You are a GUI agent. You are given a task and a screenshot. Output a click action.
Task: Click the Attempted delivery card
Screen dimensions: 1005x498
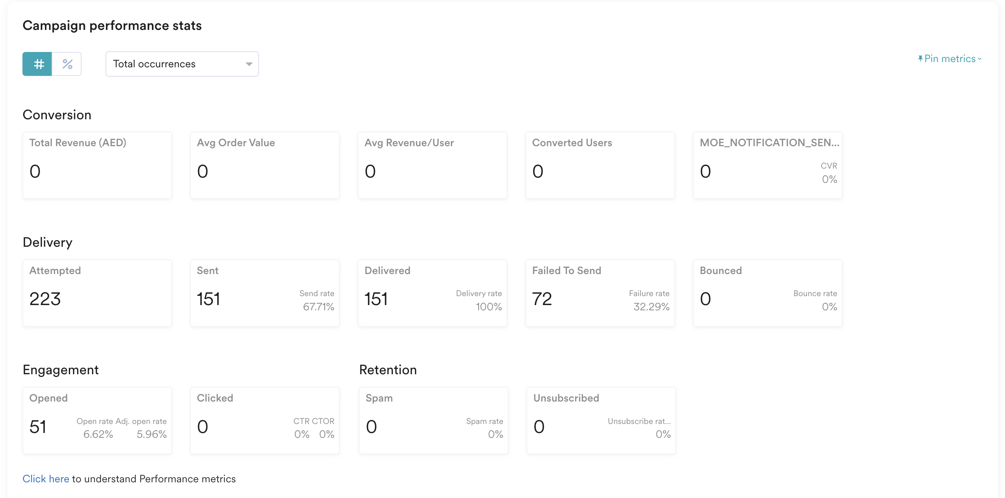tap(97, 293)
